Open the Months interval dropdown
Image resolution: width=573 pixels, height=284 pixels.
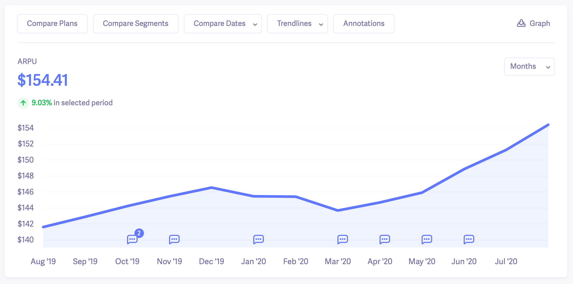tap(529, 67)
